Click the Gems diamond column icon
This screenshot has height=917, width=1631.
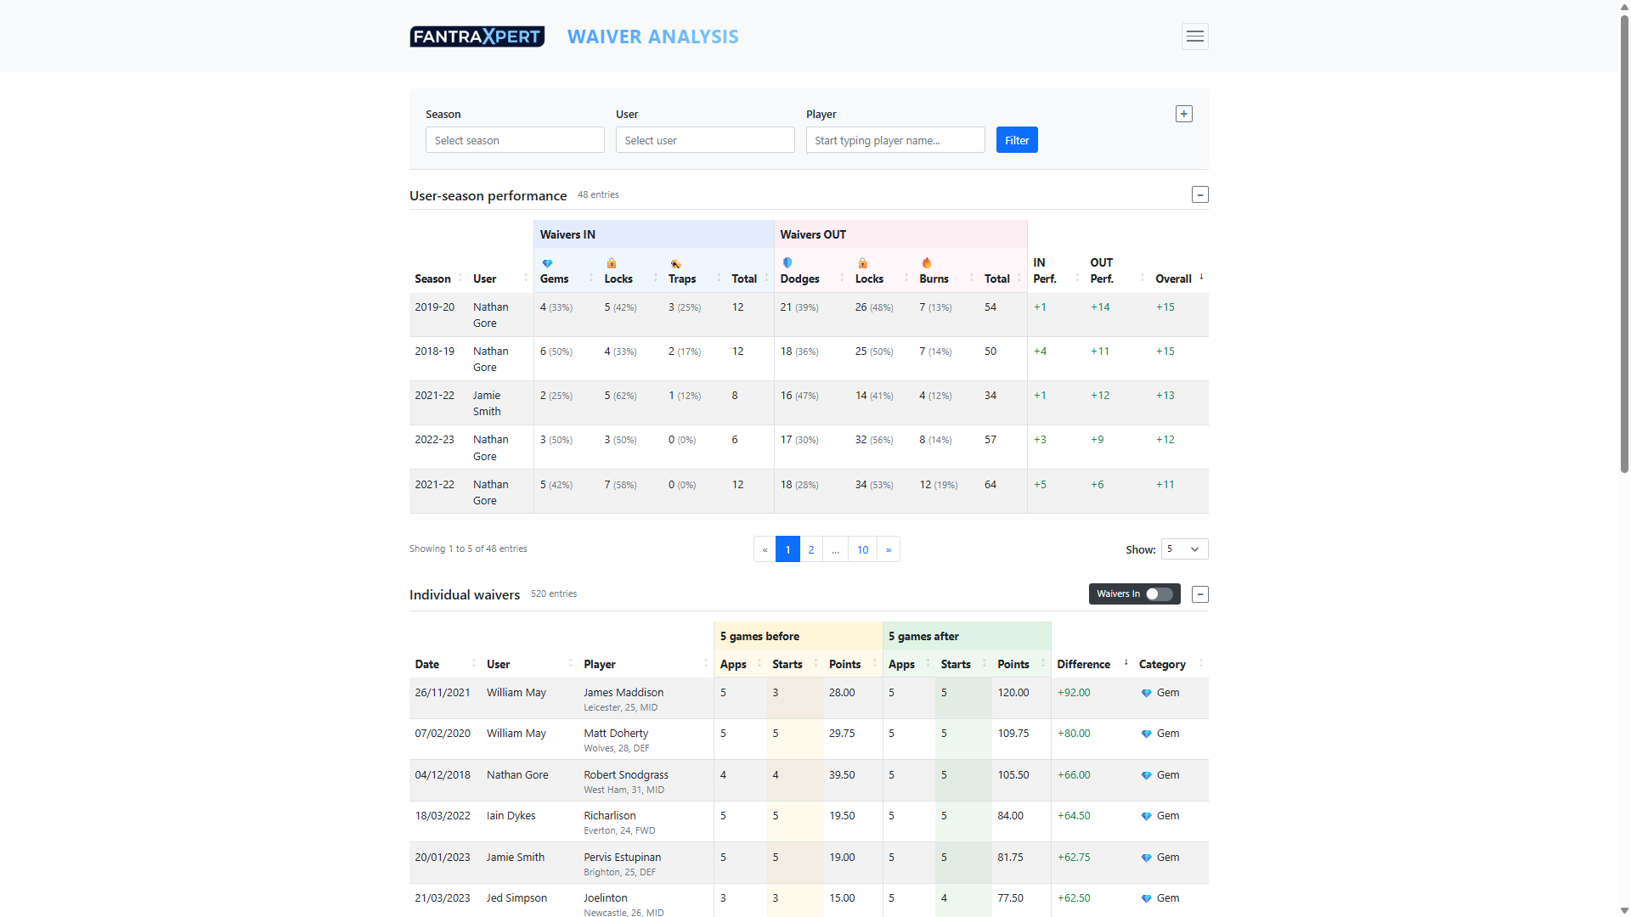pos(547,263)
